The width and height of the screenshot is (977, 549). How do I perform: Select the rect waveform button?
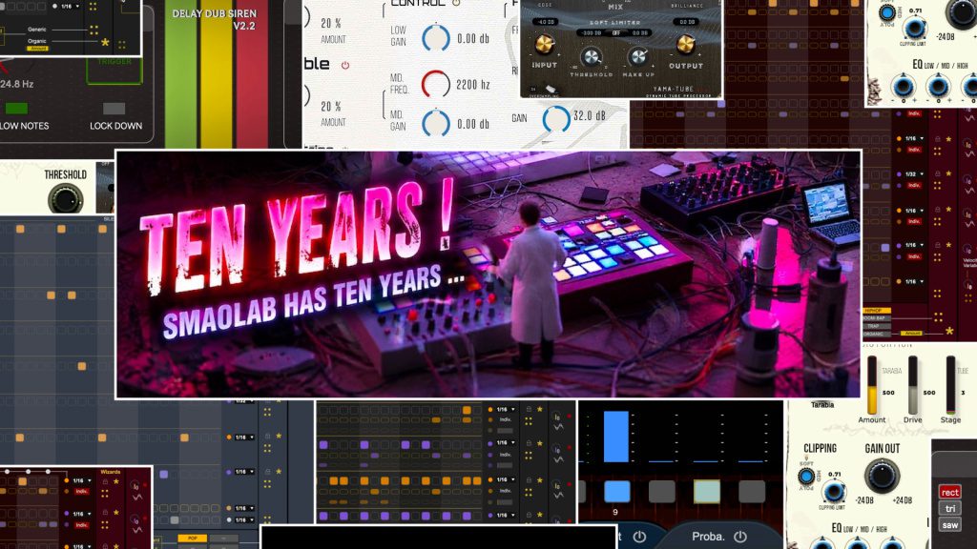tap(949, 493)
